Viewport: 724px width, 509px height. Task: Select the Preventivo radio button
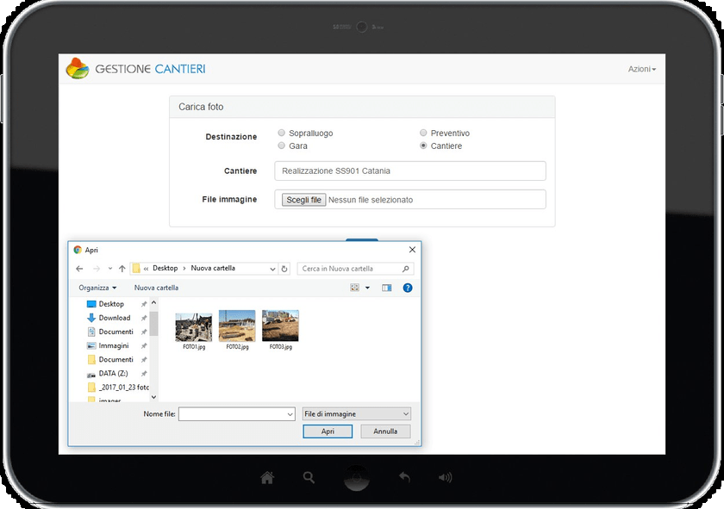pyautogui.click(x=423, y=133)
